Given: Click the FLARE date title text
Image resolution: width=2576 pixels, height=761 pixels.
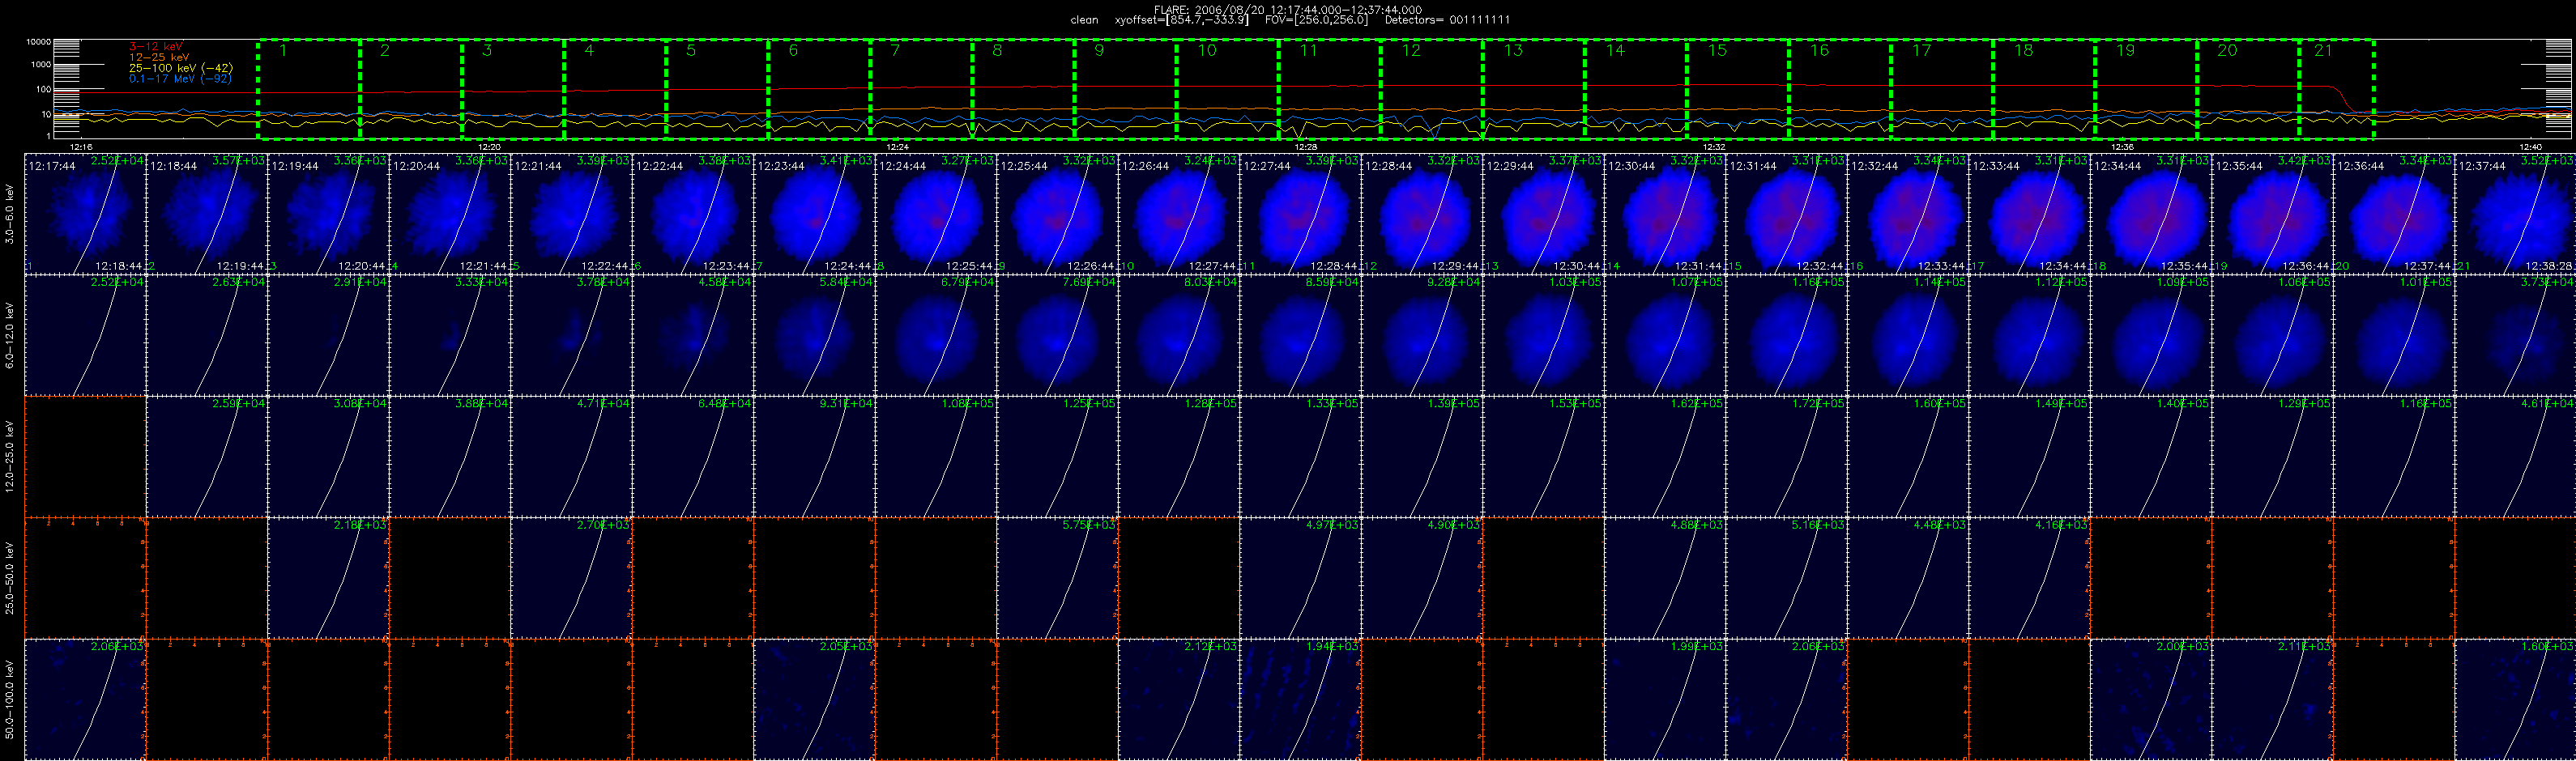Looking at the screenshot, I should (x=1288, y=10).
